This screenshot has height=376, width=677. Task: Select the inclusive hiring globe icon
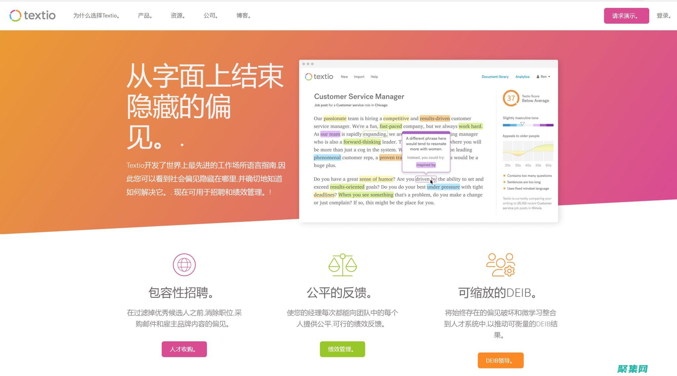point(184,264)
